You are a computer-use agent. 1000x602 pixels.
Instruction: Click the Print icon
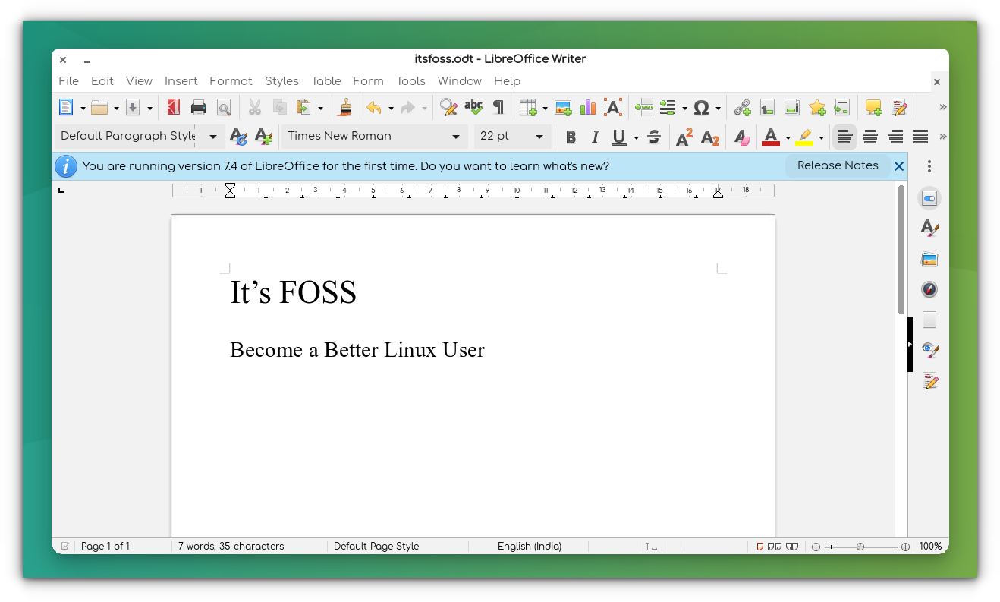click(199, 108)
